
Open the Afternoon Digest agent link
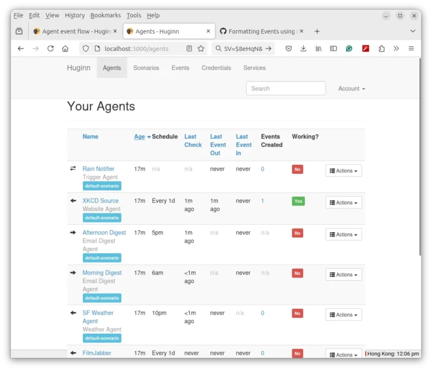(104, 233)
